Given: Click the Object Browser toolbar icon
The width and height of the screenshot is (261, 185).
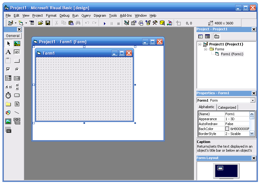Looking at the screenshot, I should 148,23.
